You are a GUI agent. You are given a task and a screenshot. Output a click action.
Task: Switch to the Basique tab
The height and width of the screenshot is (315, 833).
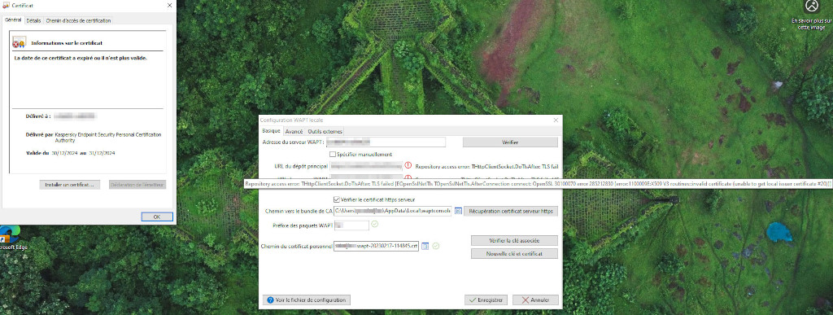click(271, 131)
